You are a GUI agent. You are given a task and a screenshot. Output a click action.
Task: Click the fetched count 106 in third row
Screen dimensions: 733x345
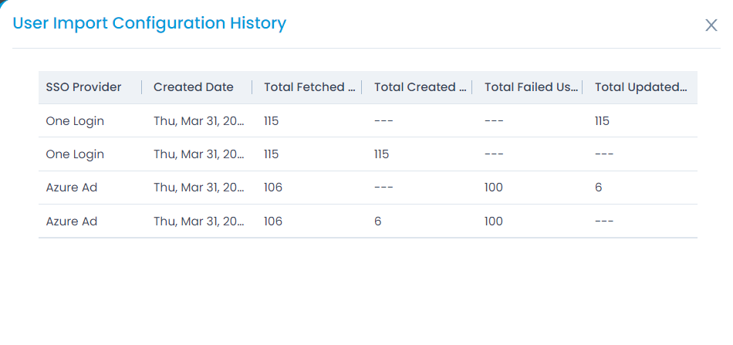click(x=273, y=188)
